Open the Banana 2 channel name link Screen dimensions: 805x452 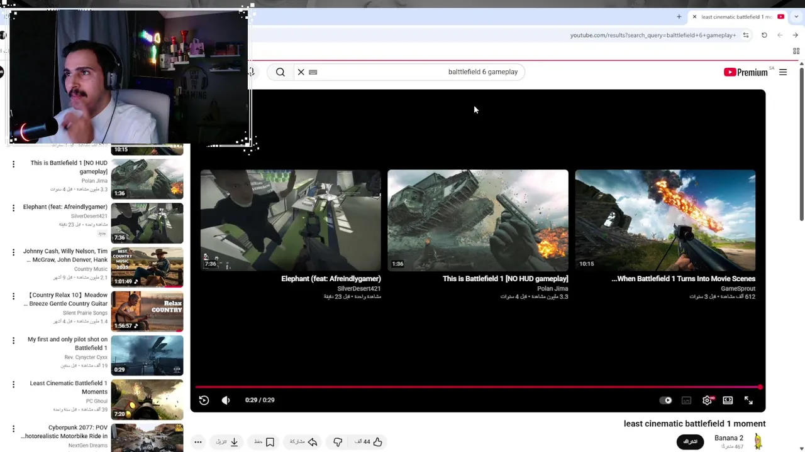tap(729, 438)
